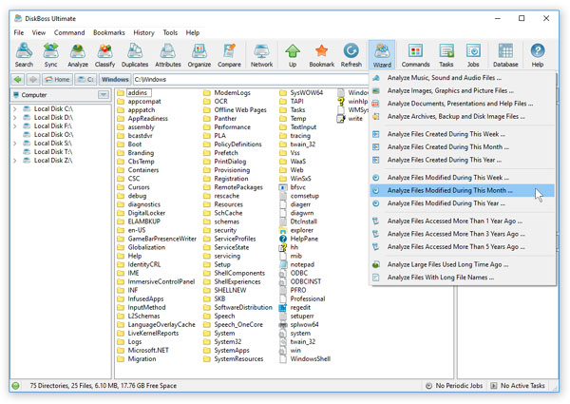The height and width of the screenshot is (404, 570).
Task: Select the WinSxS folder
Action: pos(295,179)
